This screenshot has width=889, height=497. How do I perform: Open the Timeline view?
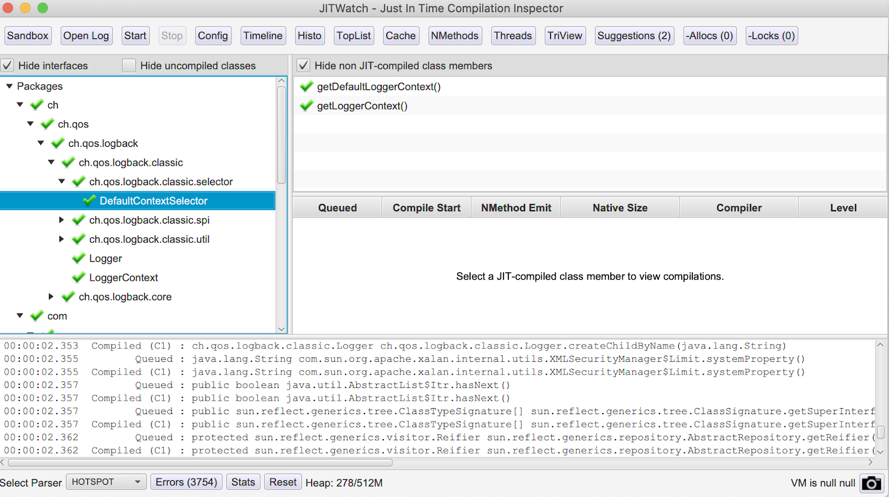263,36
